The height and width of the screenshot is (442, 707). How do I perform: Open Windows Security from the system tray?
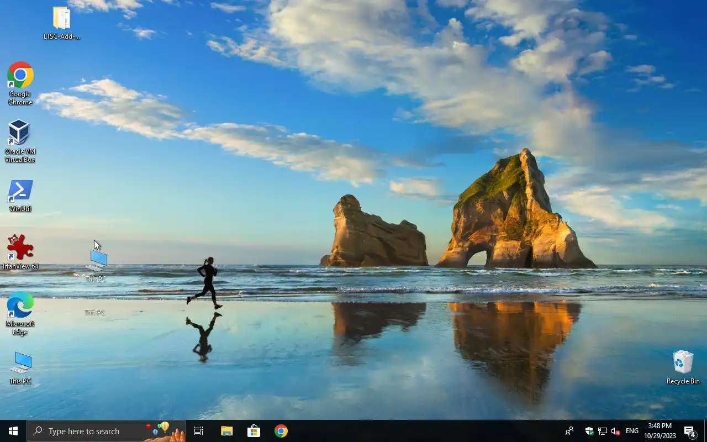click(589, 431)
